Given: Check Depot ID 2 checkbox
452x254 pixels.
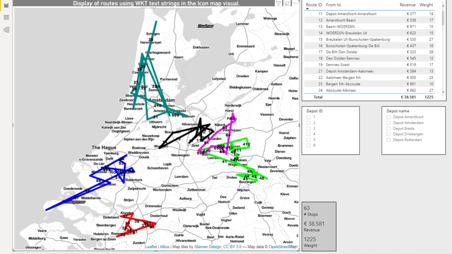Looking at the screenshot, I should [309, 123].
